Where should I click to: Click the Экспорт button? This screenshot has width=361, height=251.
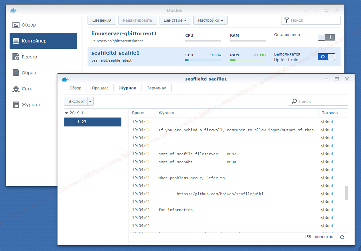76,102
